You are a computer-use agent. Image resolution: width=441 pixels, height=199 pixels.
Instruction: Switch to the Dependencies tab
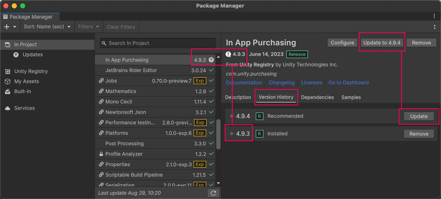[317, 97]
